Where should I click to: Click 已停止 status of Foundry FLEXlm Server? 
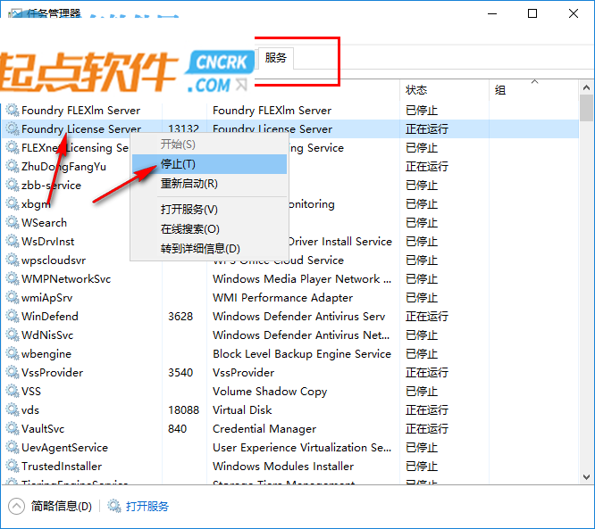(422, 111)
